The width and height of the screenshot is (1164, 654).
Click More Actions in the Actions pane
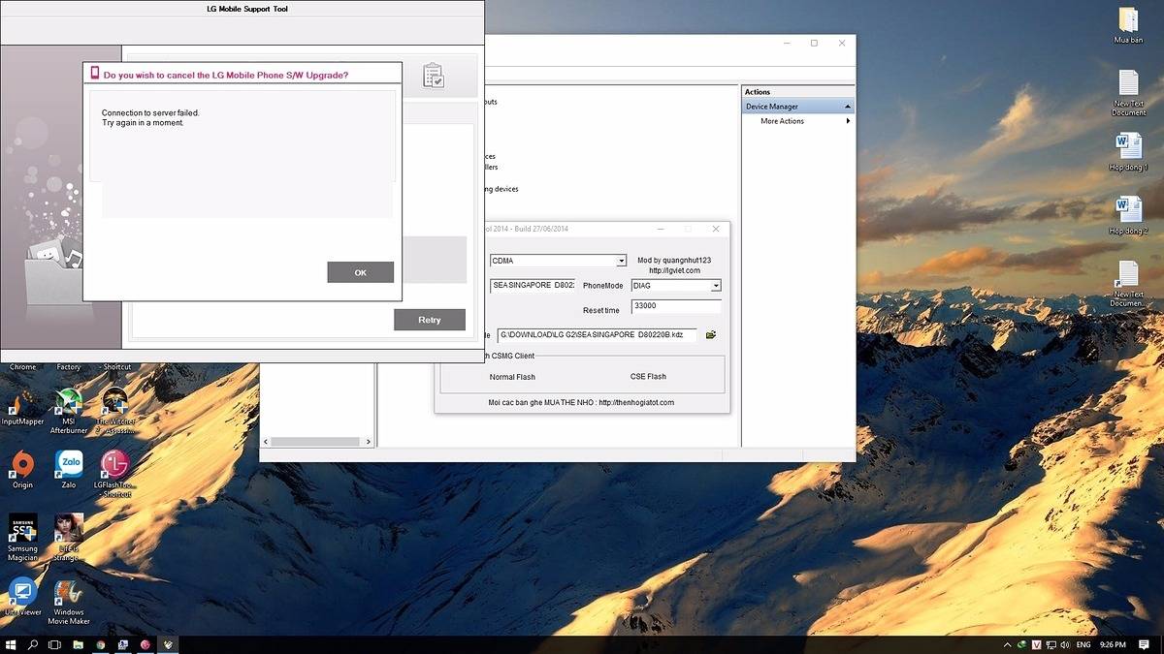pyautogui.click(x=782, y=121)
